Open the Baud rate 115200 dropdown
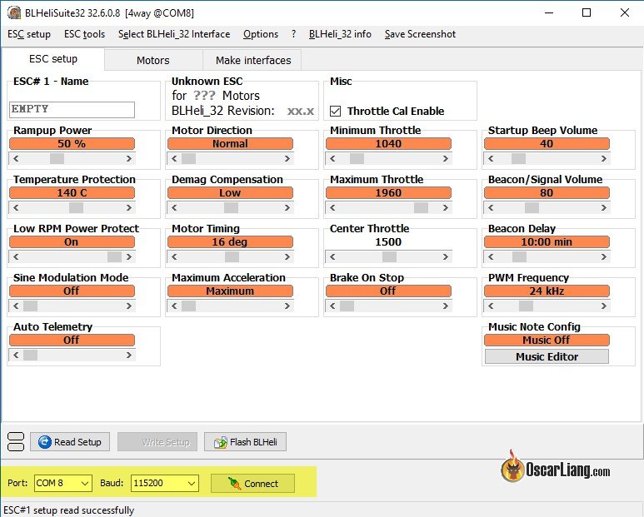Viewport: 644px width, 517px height. [x=164, y=483]
